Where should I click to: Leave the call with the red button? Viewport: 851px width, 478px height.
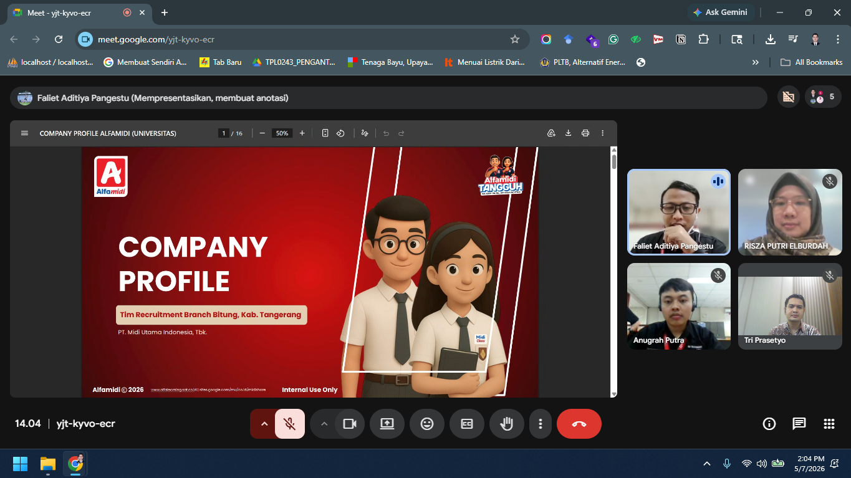579,424
